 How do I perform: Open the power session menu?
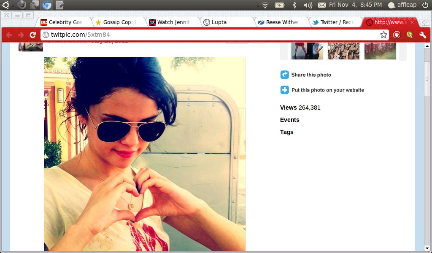425,5
